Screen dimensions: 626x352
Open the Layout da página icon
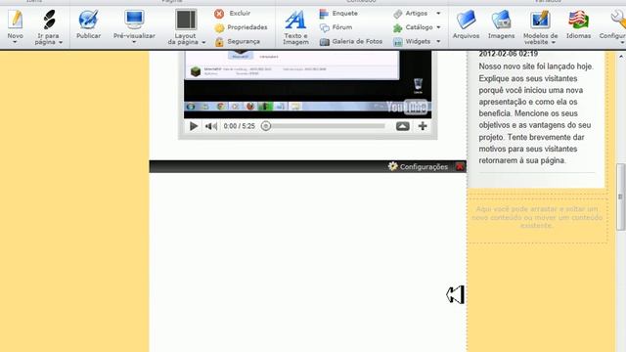click(x=186, y=20)
